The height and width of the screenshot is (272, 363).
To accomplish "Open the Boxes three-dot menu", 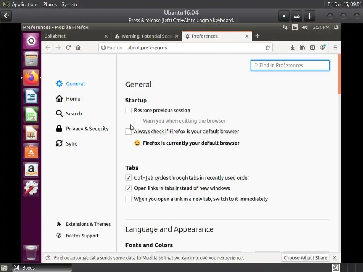I will [x=309, y=16].
